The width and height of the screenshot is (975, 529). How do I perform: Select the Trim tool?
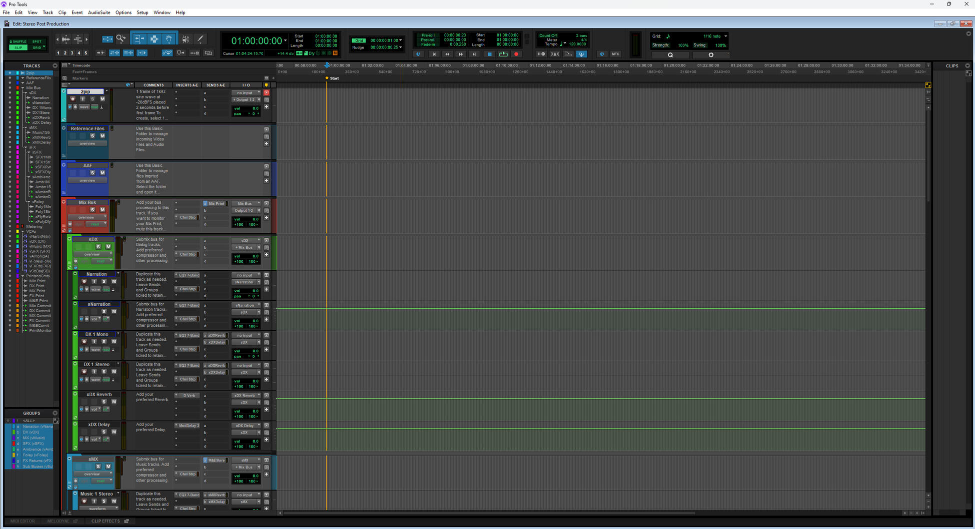coord(139,39)
